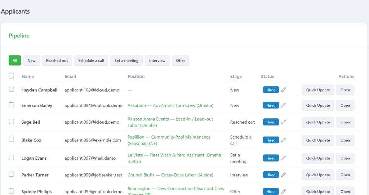Open Sage Bell's applicant record
369x195 pixels.
click(x=345, y=122)
